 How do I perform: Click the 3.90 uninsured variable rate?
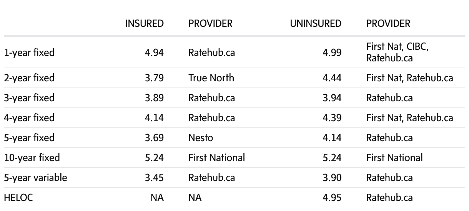click(332, 178)
